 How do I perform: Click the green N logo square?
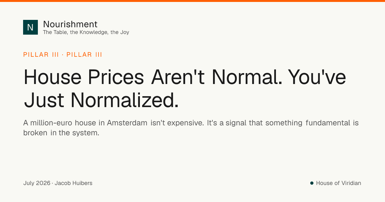(30, 27)
